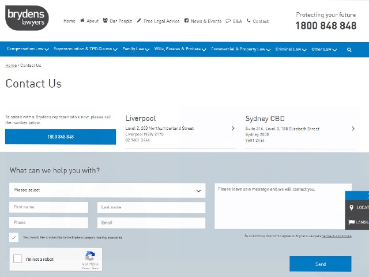Image resolution: width=369 pixels, height=277 pixels.
Task: Click the flag language icon in side widget
Action: (351, 222)
